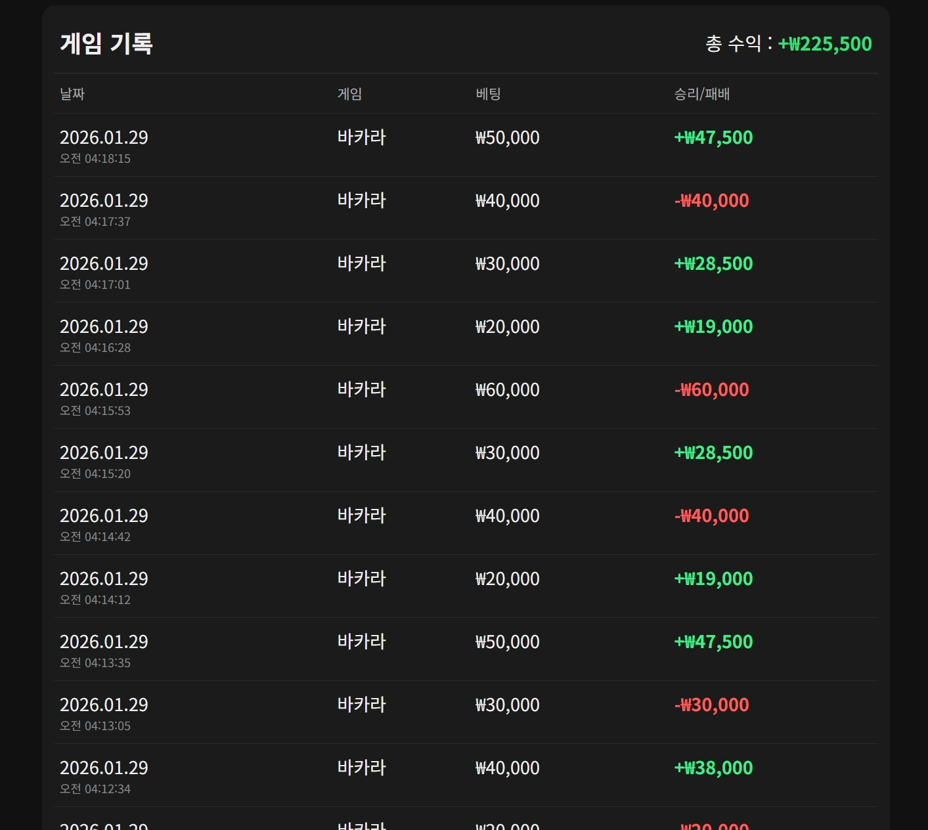
Task: Click the +₩47,500 win at 04:13:35
Action: [713, 642]
